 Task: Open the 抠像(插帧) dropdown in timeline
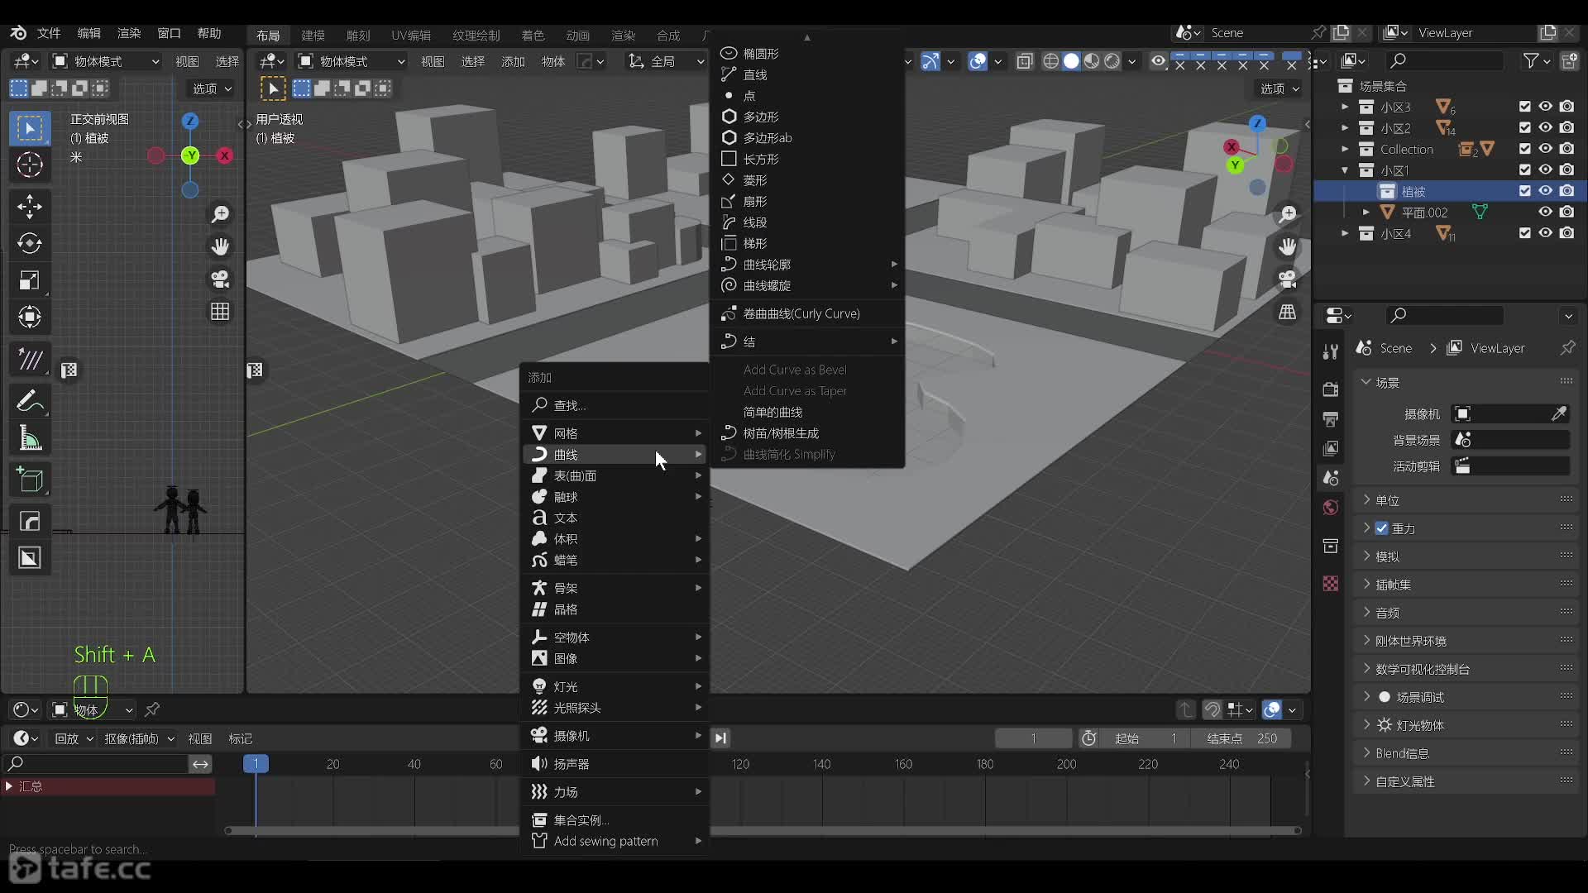(139, 738)
